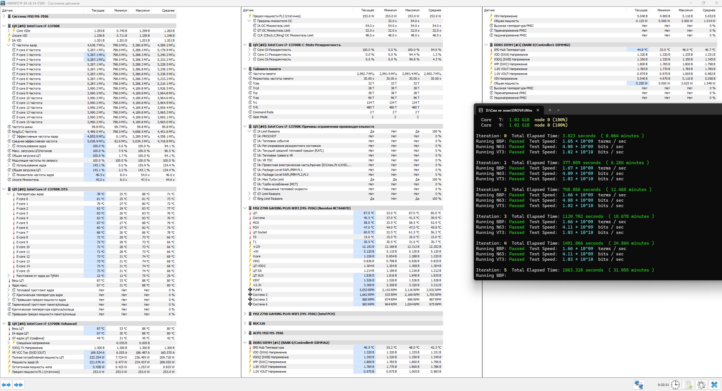Reset timer with the clock icon

pyautogui.click(x=675, y=385)
